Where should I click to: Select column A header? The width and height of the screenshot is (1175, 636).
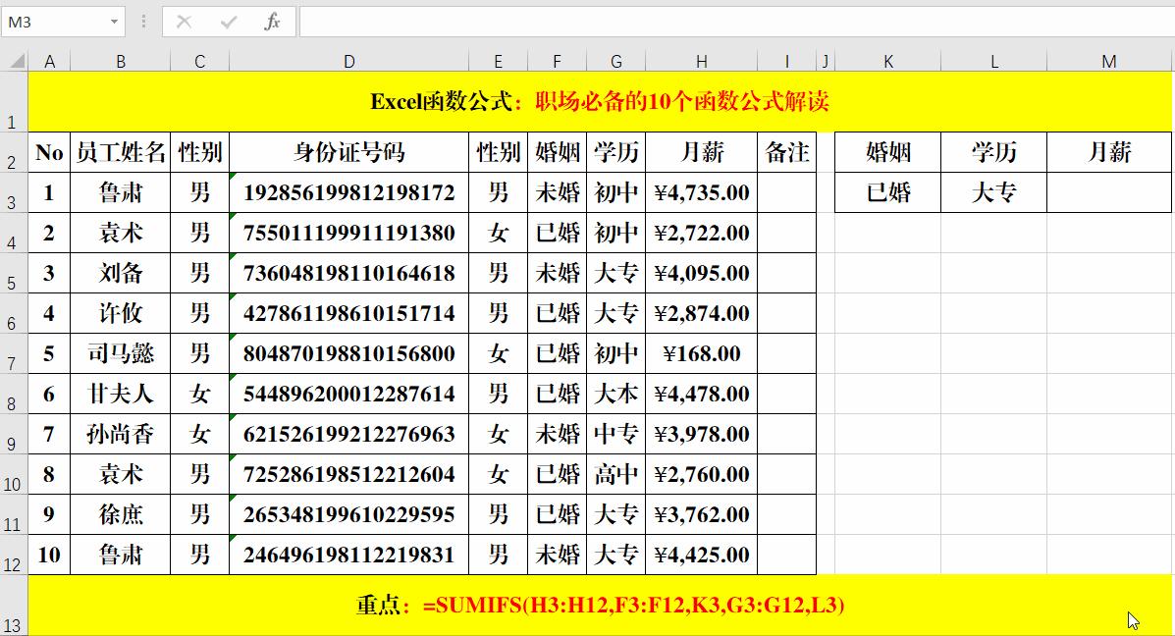click(50, 60)
